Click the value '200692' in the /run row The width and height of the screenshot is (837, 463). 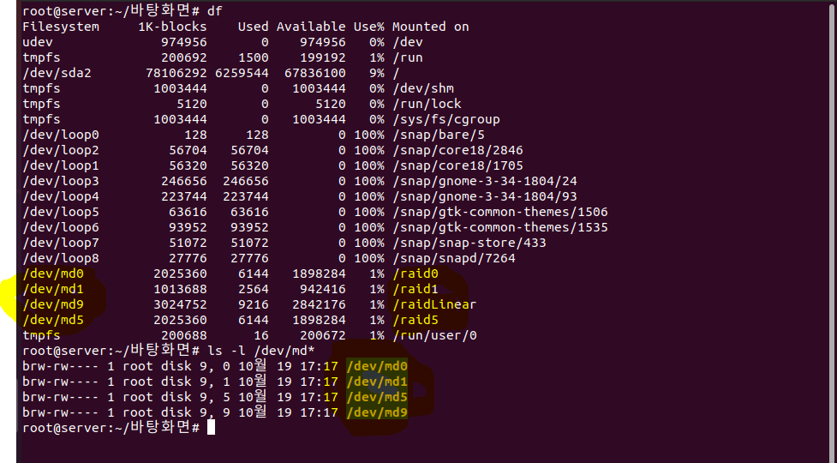[184, 57]
